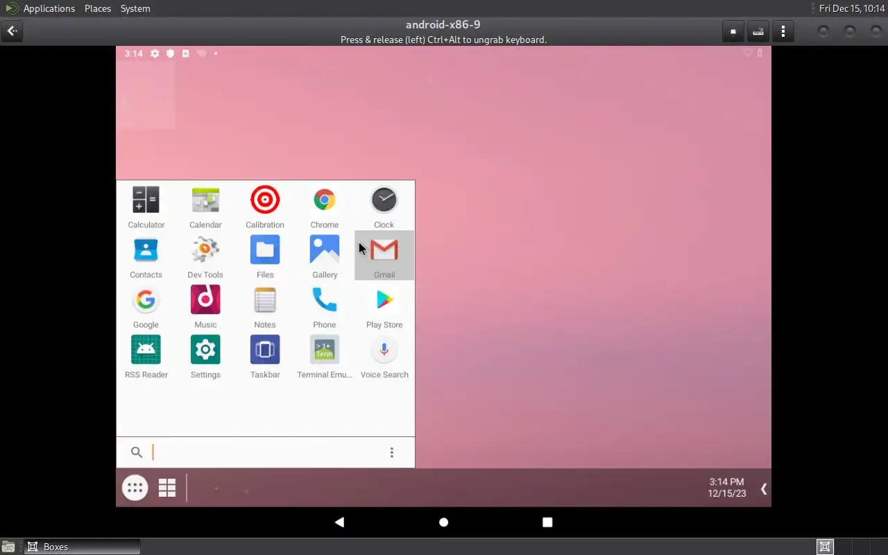Screen dimensions: 888x555
Task: Open the Calculator app
Action: tap(146, 207)
